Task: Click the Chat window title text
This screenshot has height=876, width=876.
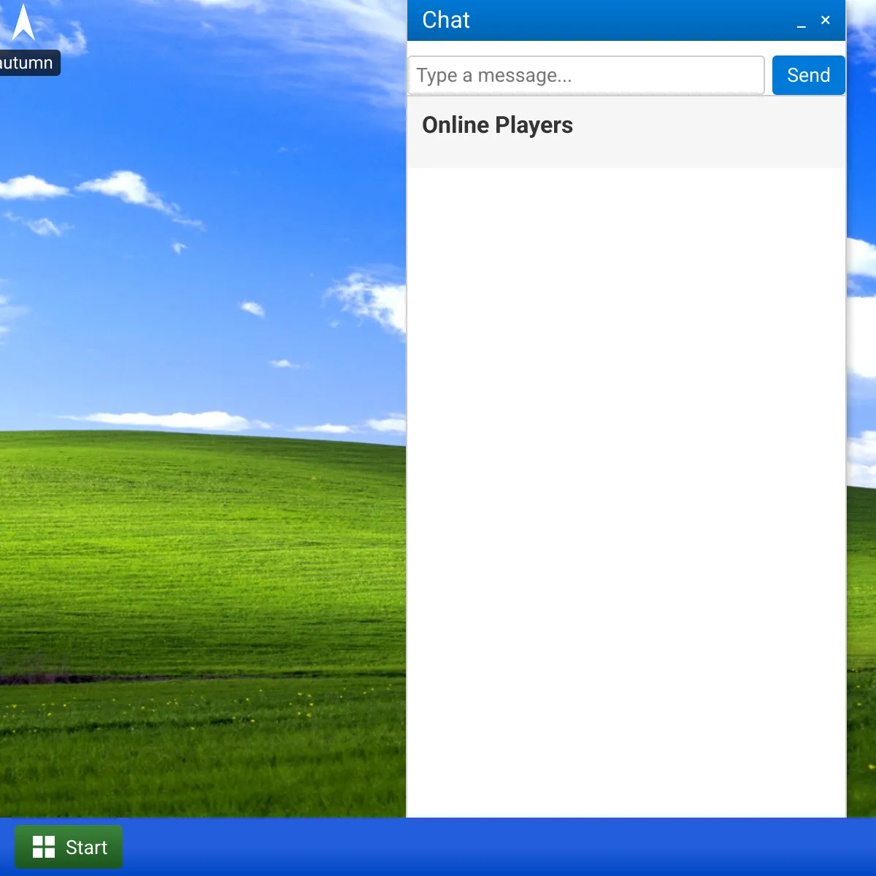Action: [446, 20]
